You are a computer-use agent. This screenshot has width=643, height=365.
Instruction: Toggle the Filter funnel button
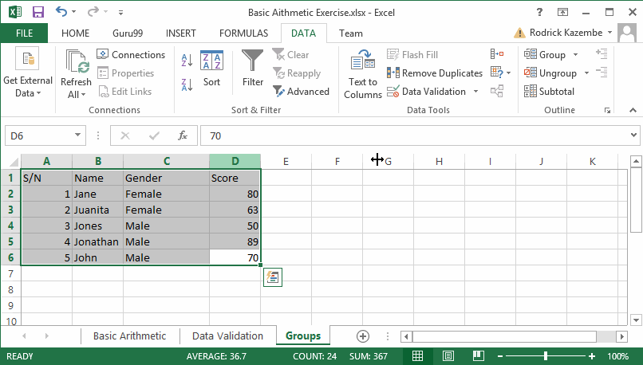tap(253, 69)
